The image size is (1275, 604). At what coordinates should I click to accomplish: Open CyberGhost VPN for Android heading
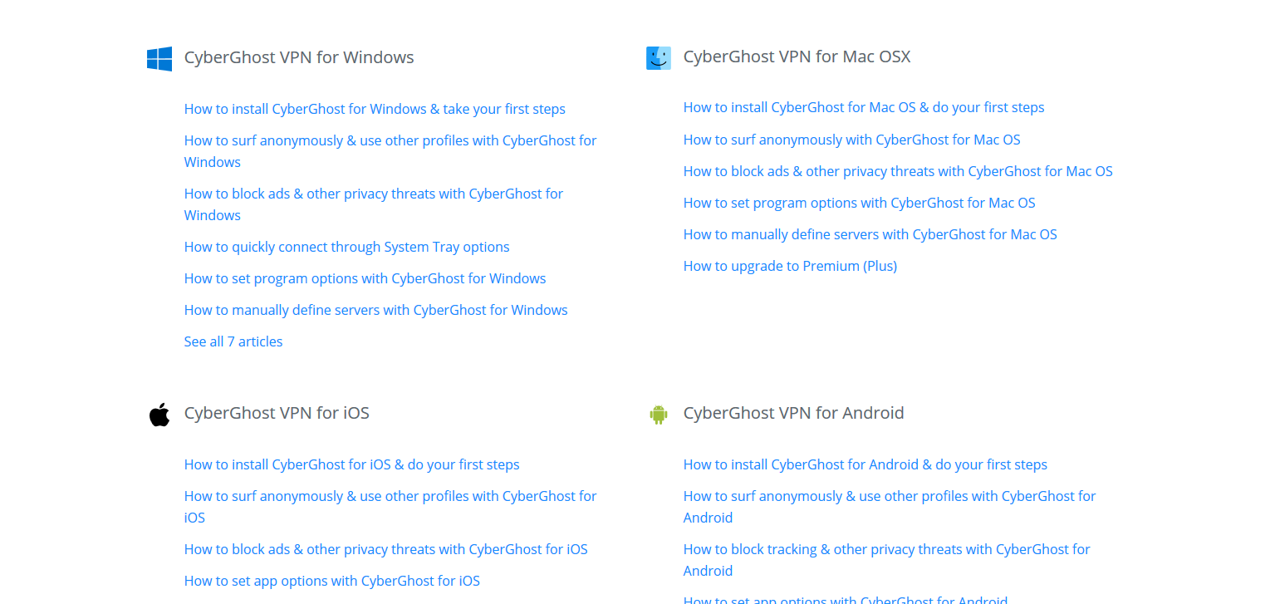click(x=793, y=413)
